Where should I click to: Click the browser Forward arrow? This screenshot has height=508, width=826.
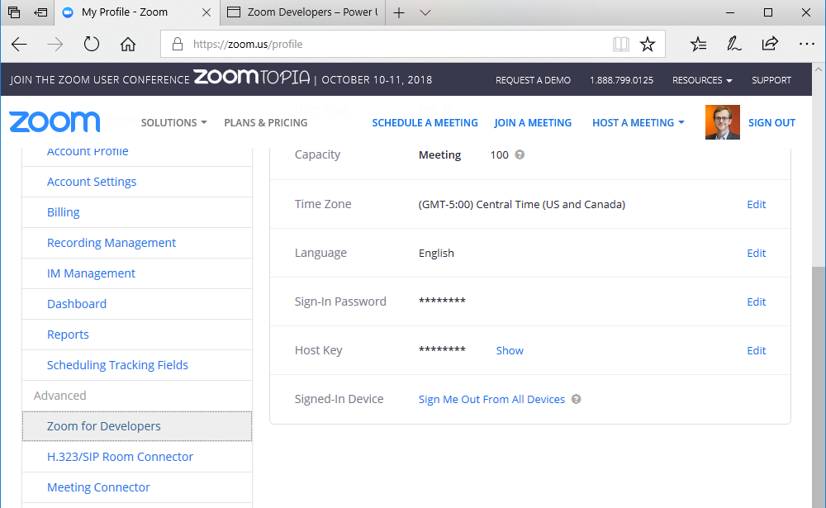tap(55, 45)
